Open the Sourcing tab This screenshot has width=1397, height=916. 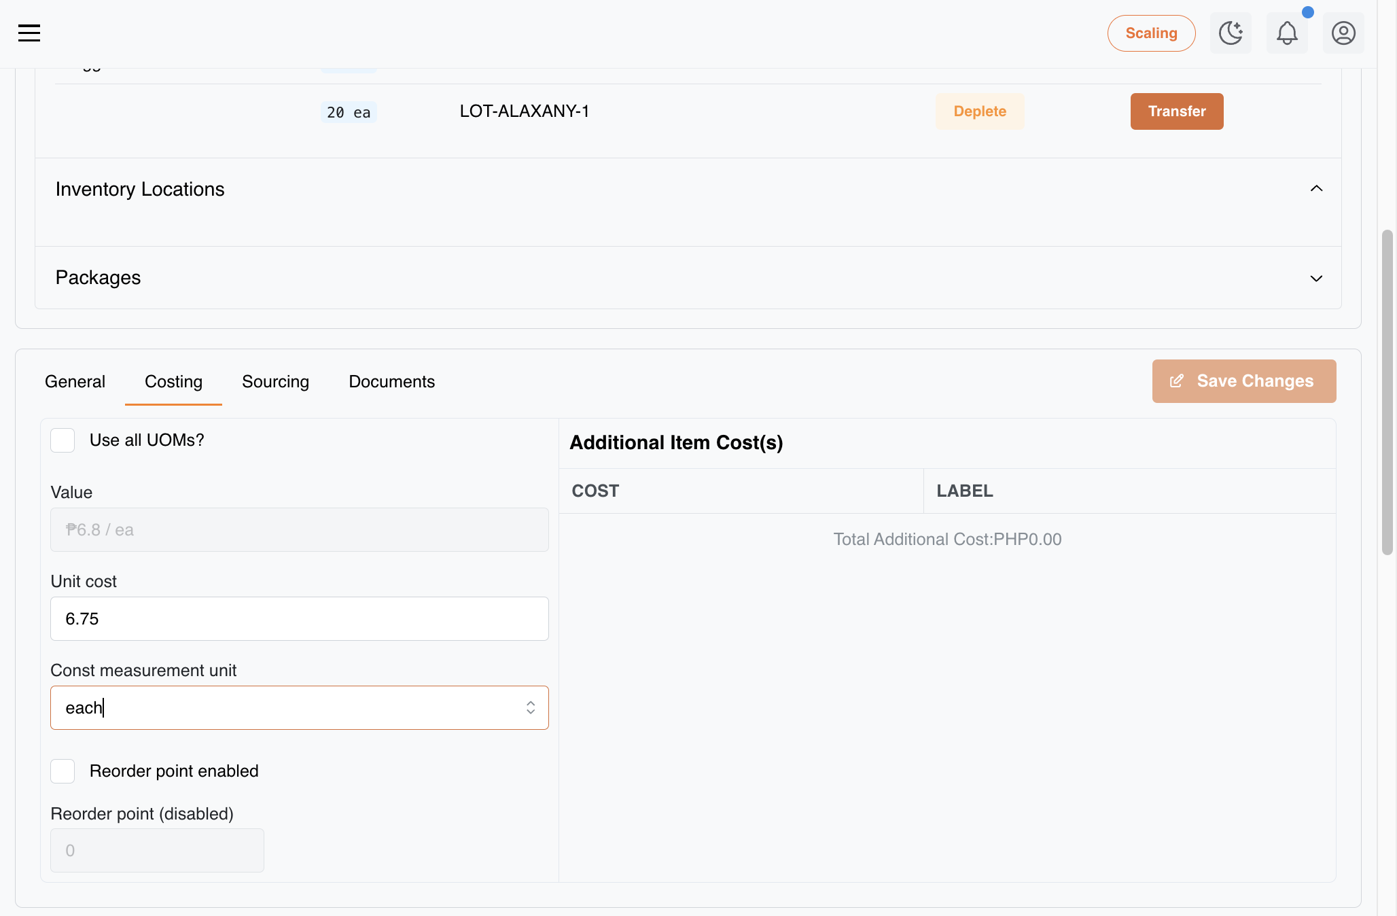pos(275,382)
